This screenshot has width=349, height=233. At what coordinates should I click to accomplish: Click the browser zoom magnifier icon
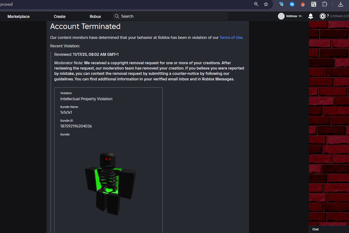[256, 4]
